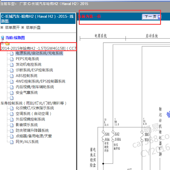Click page icon beside 点烟器/备用电源/天窗
Screen dimensions: 170x170
pyautogui.click(x=12, y=137)
